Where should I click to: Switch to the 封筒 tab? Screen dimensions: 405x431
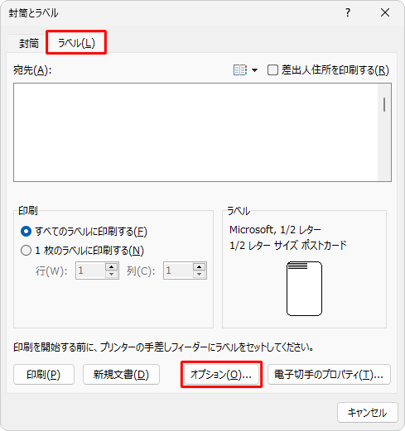point(28,44)
